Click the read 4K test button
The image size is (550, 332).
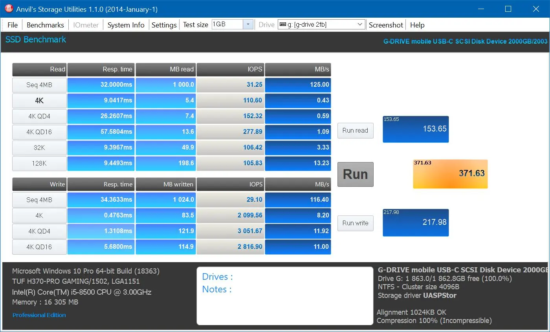click(x=39, y=100)
